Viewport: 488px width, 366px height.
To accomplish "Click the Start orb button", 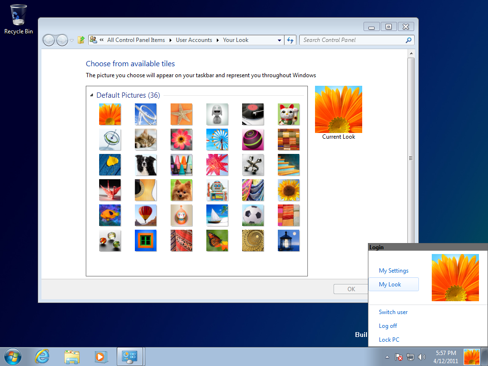I will click(13, 356).
